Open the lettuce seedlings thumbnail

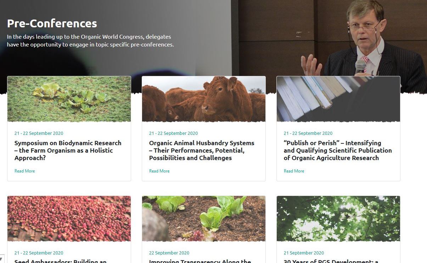click(204, 219)
